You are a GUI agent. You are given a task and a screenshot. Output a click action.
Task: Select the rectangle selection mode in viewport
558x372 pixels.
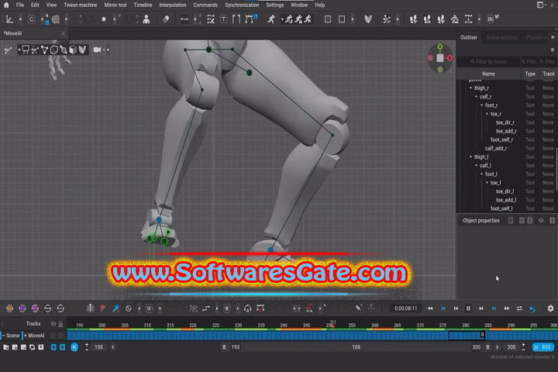tap(26, 50)
